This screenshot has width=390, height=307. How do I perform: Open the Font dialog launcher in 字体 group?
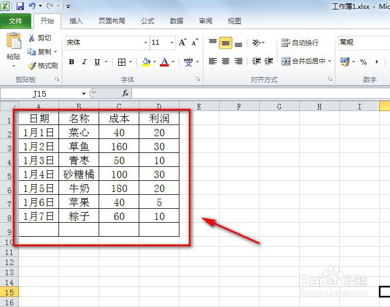(198, 79)
